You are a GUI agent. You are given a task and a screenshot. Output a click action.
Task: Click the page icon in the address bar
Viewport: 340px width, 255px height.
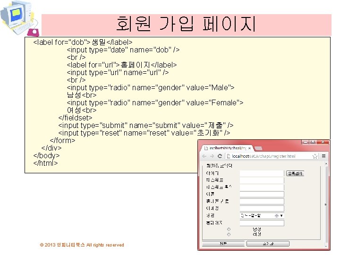point(229,156)
